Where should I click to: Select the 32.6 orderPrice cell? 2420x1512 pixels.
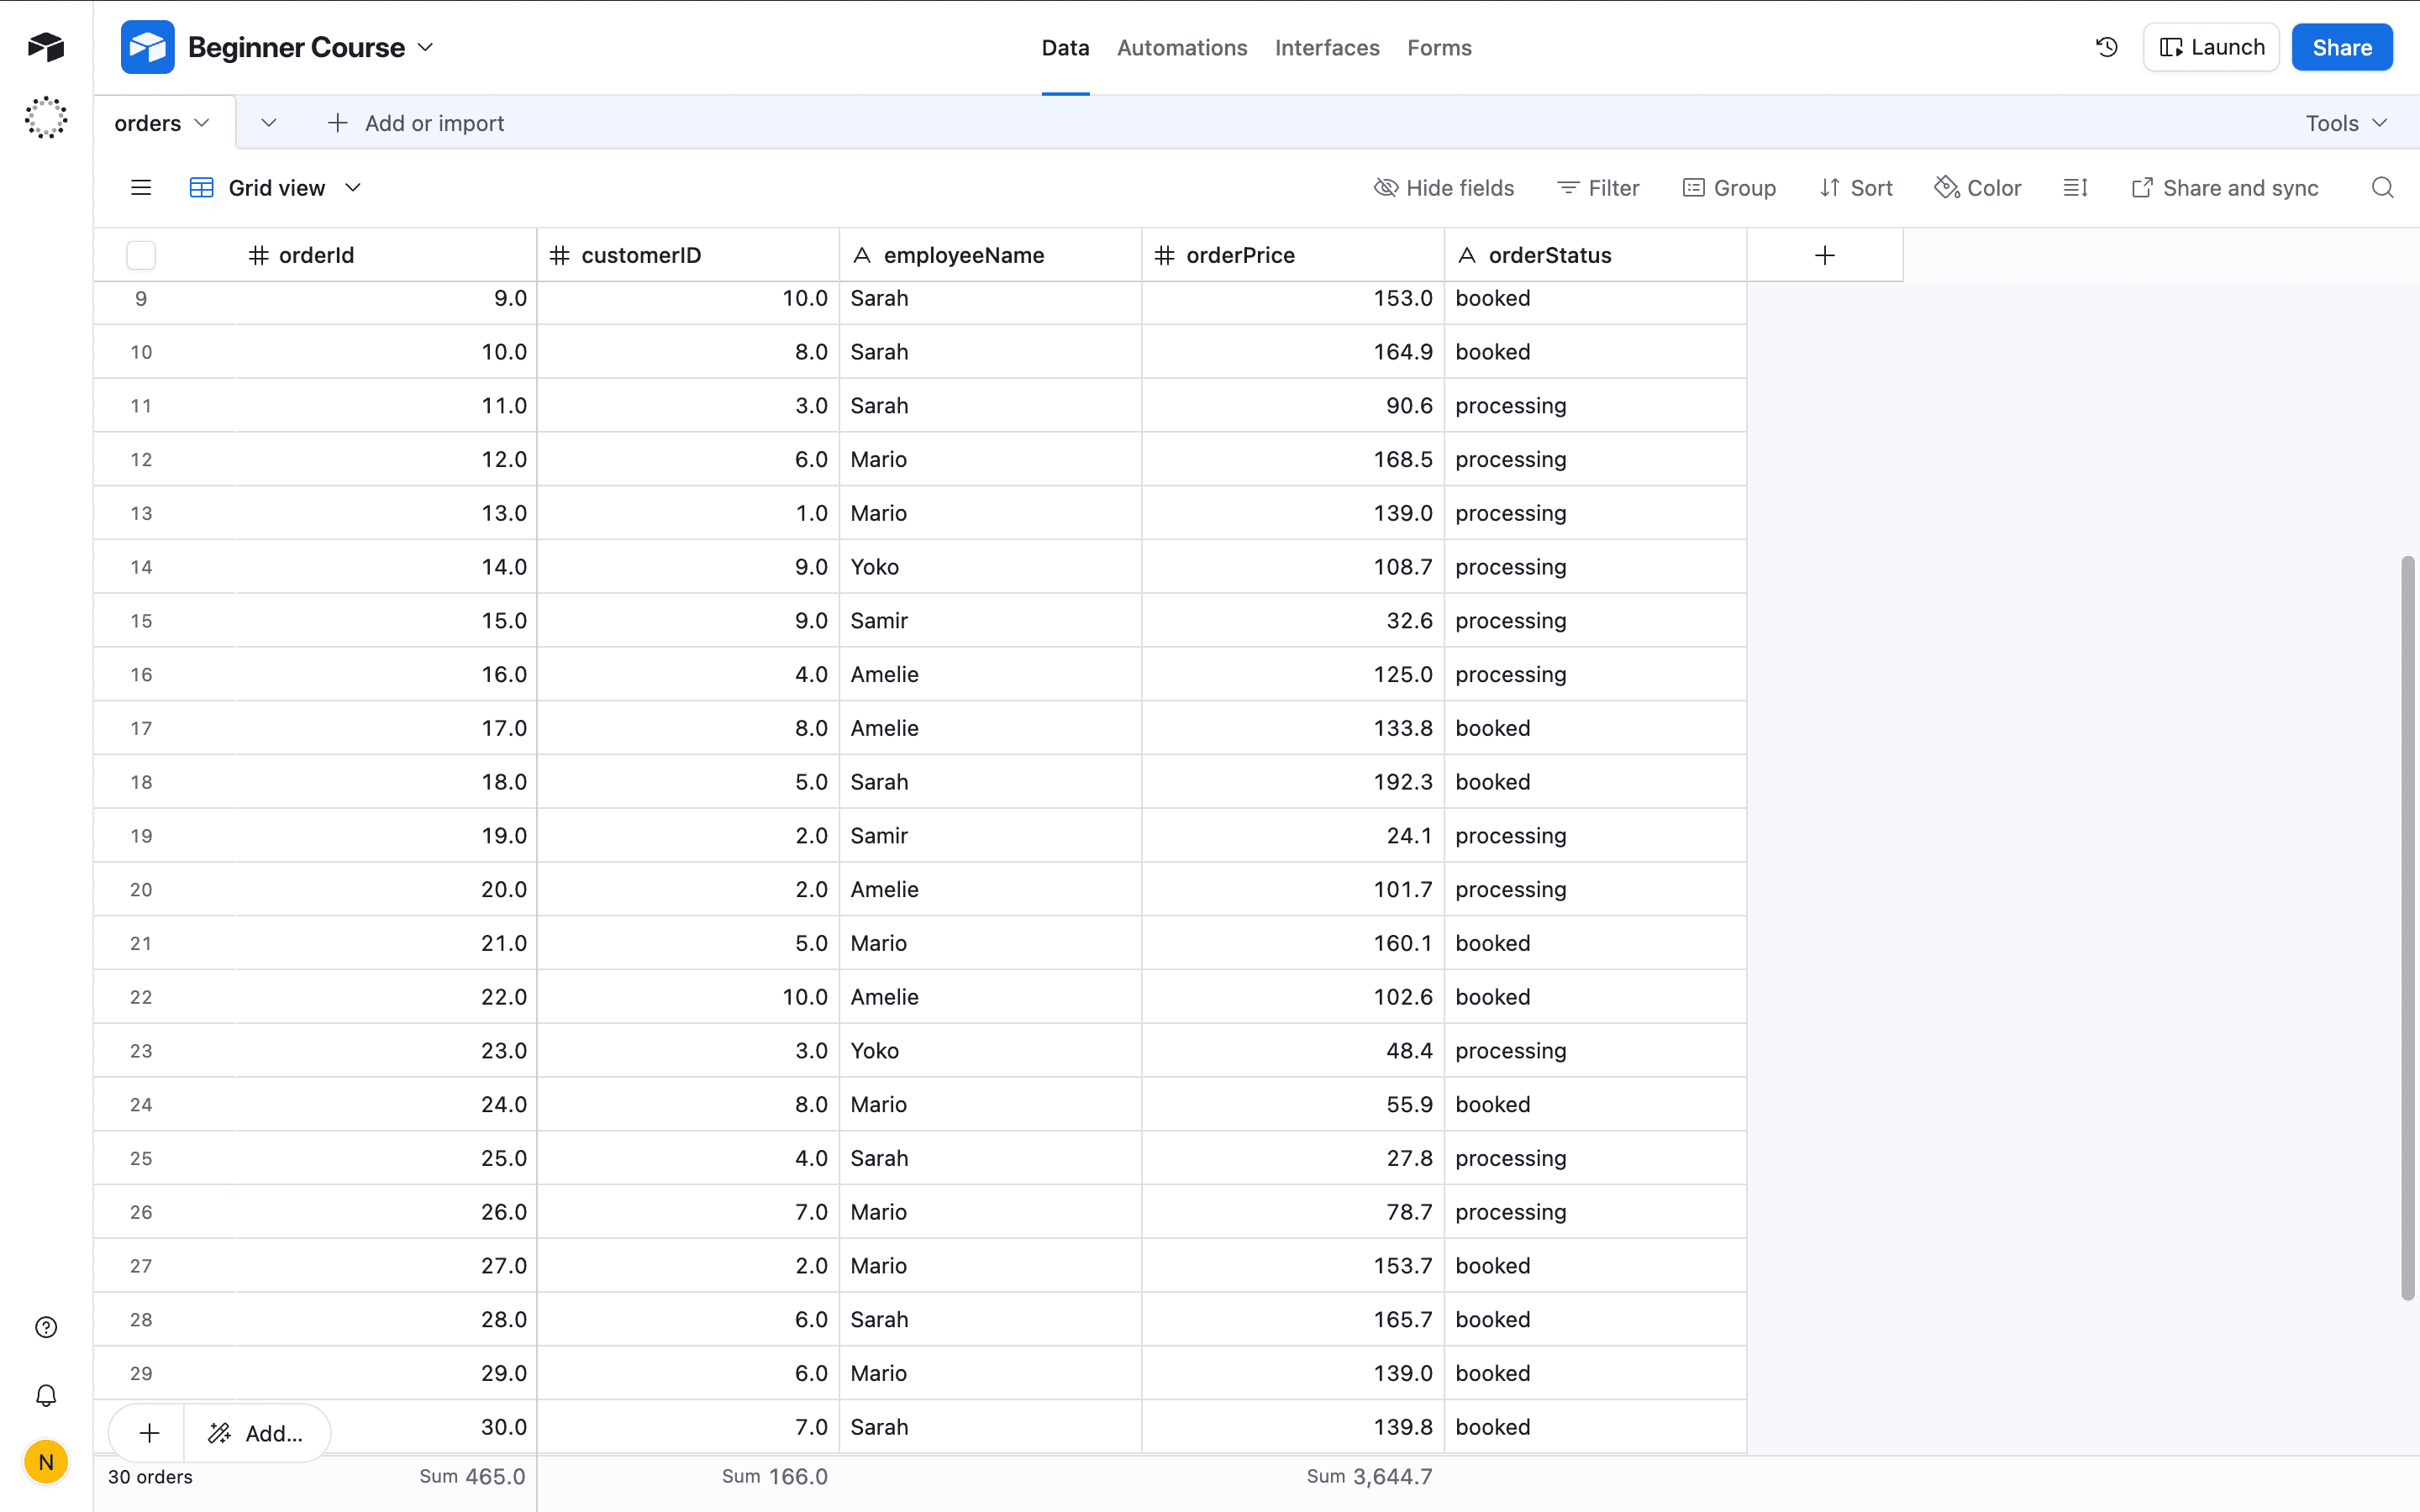(x=1293, y=621)
